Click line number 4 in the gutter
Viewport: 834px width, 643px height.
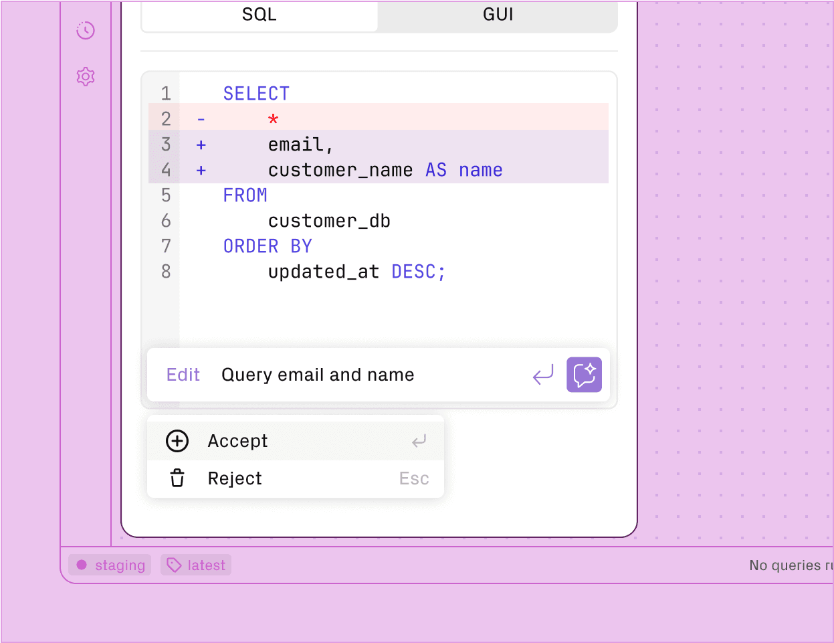click(x=166, y=170)
